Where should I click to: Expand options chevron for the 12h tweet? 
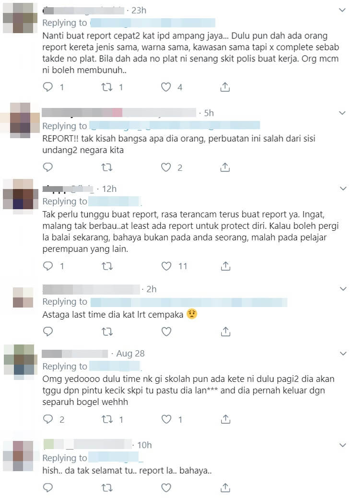(x=343, y=189)
